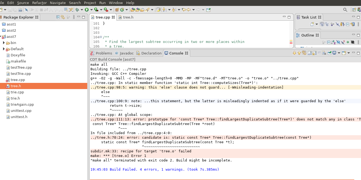
Task: Click the External Tools run icon
Action: [105, 10]
